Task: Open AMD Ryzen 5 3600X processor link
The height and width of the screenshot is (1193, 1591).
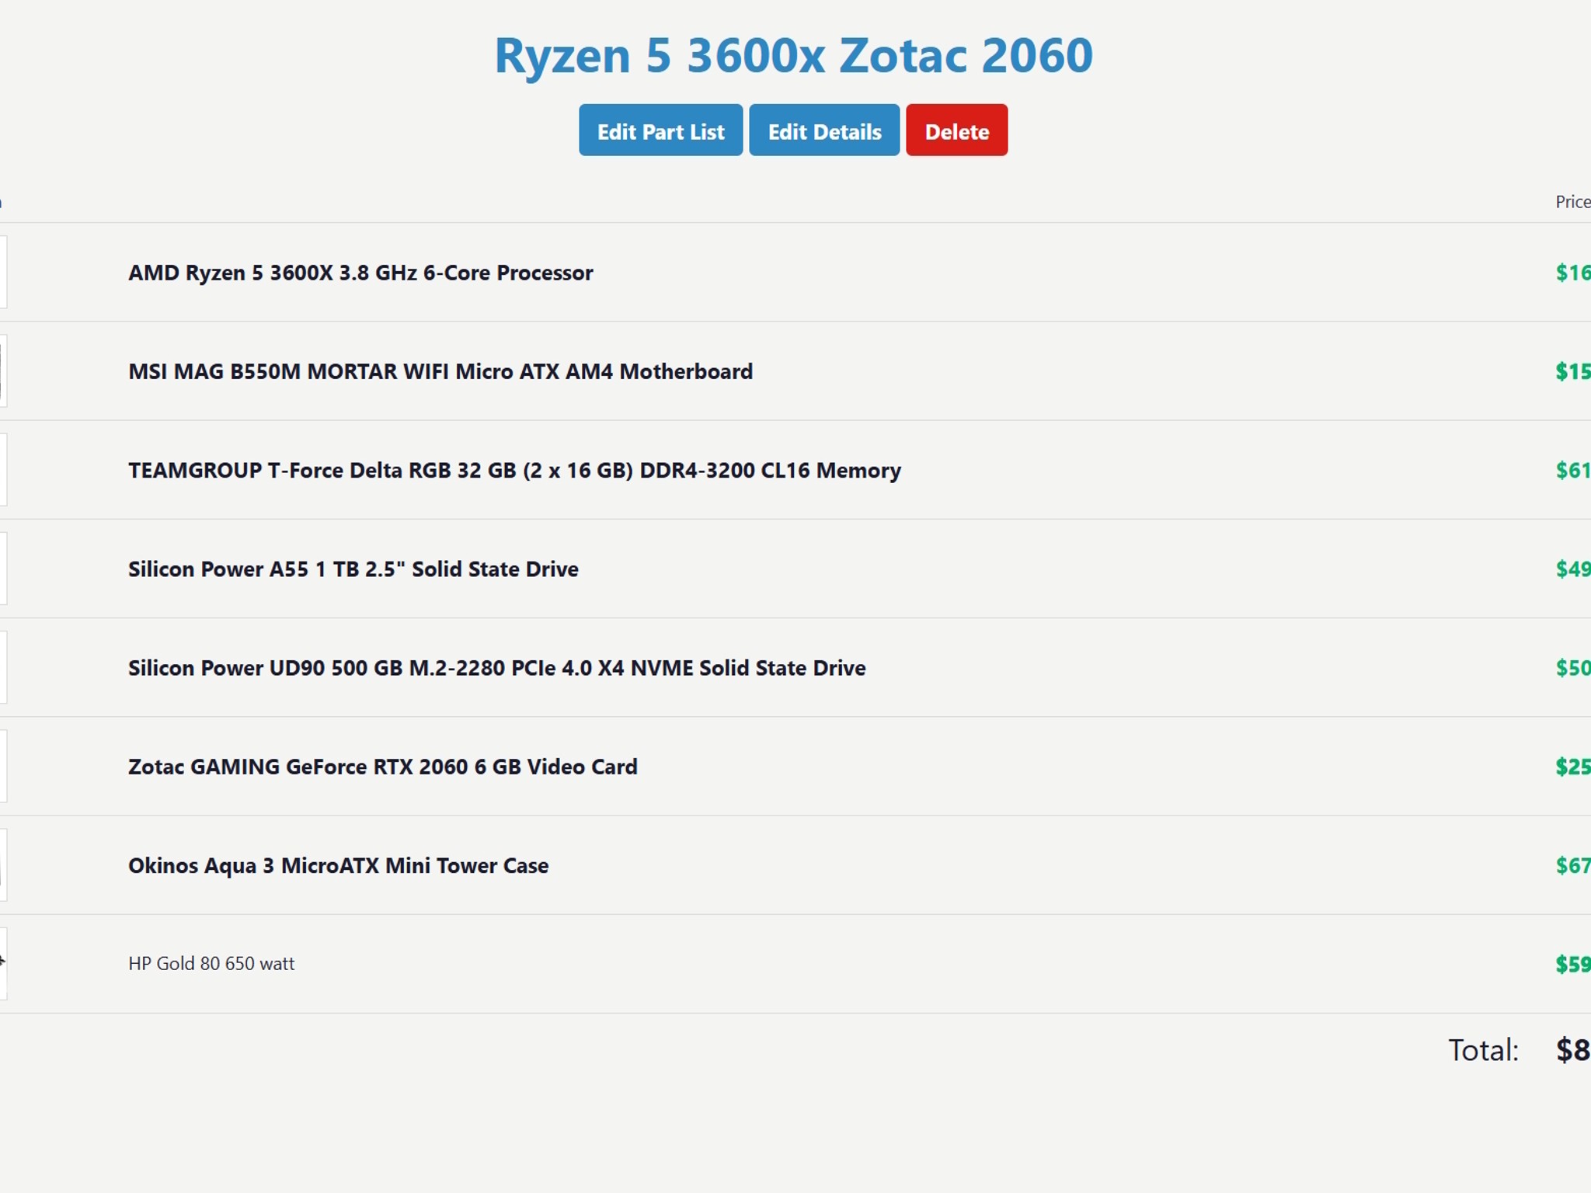Action: tap(360, 273)
